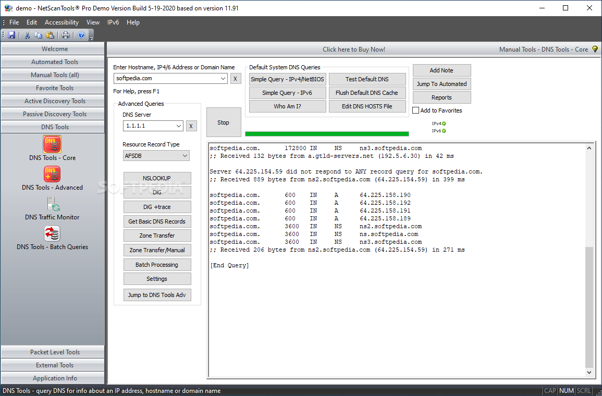Open the Accessibility menu

[x=62, y=22]
